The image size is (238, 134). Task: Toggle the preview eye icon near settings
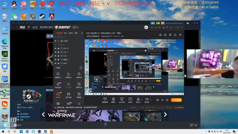162,100
